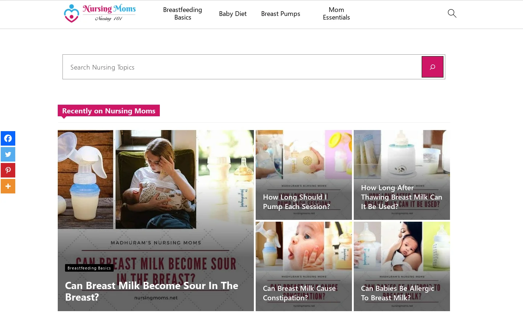Image resolution: width=523 pixels, height=326 pixels.
Task: Select the Mom Essentials menu item
Action: click(x=336, y=13)
